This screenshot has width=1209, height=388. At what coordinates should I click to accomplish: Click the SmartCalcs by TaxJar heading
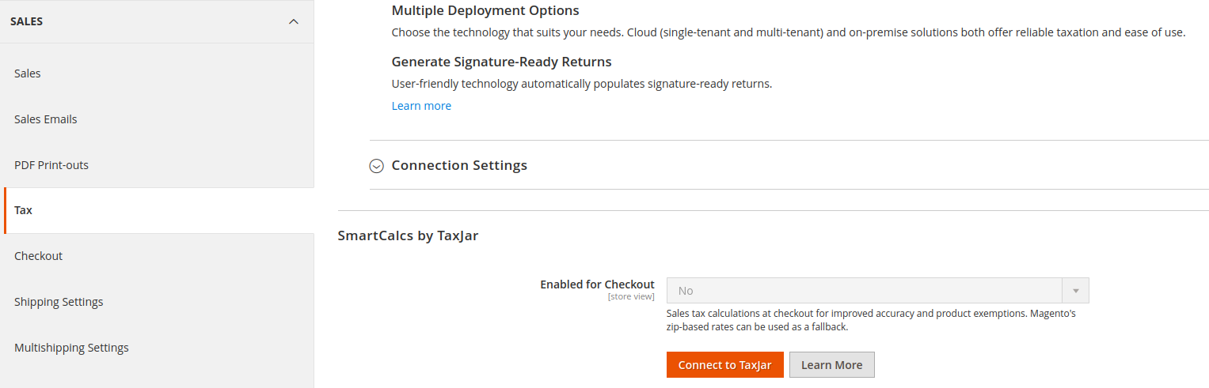[x=408, y=235]
